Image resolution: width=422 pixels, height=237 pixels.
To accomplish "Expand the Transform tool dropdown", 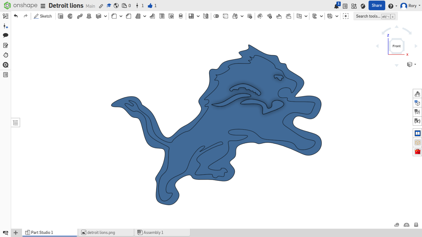I will (x=242, y=16).
